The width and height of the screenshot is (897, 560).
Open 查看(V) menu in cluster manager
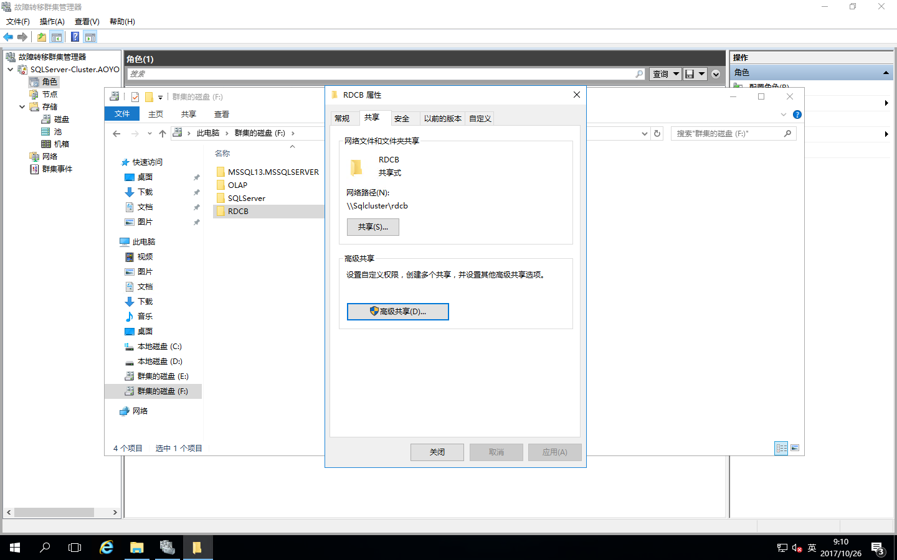coord(87,22)
